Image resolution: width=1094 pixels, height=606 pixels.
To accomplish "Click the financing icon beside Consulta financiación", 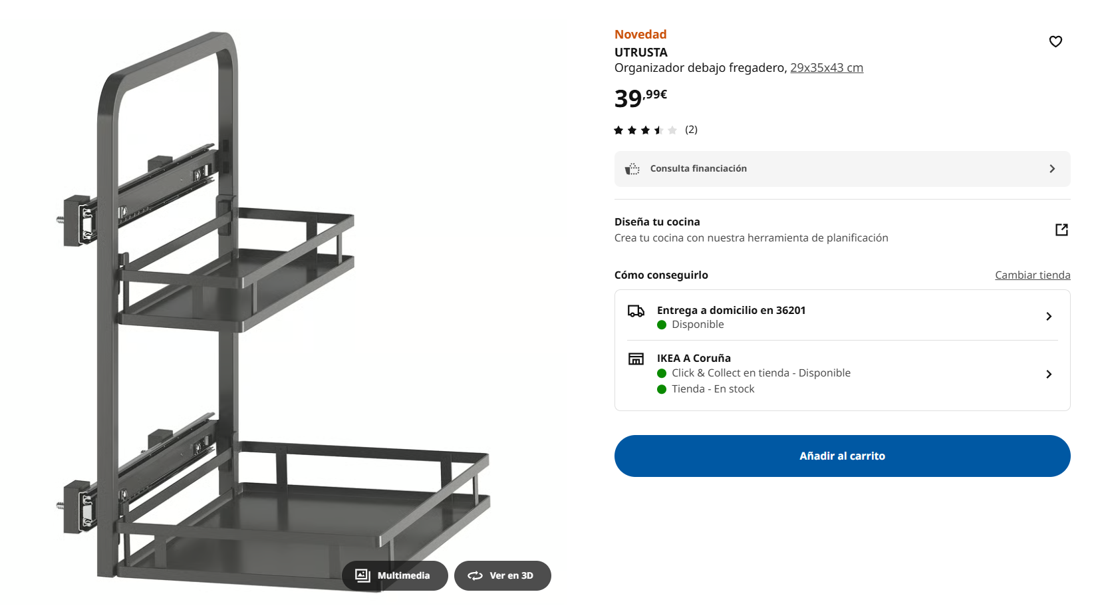I will coord(632,169).
